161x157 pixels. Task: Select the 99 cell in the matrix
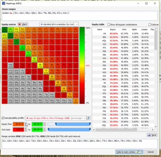[x=34, y=60]
